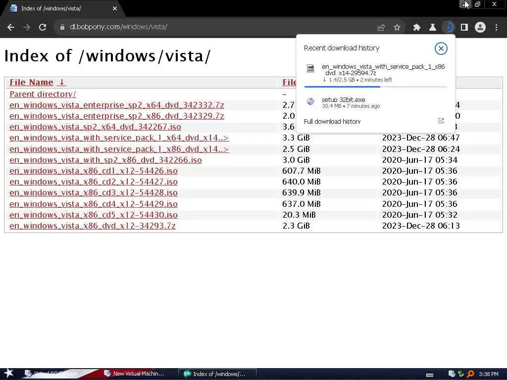
Task: Open the Extensions puzzle icon
Action: [x=417, y=28]
